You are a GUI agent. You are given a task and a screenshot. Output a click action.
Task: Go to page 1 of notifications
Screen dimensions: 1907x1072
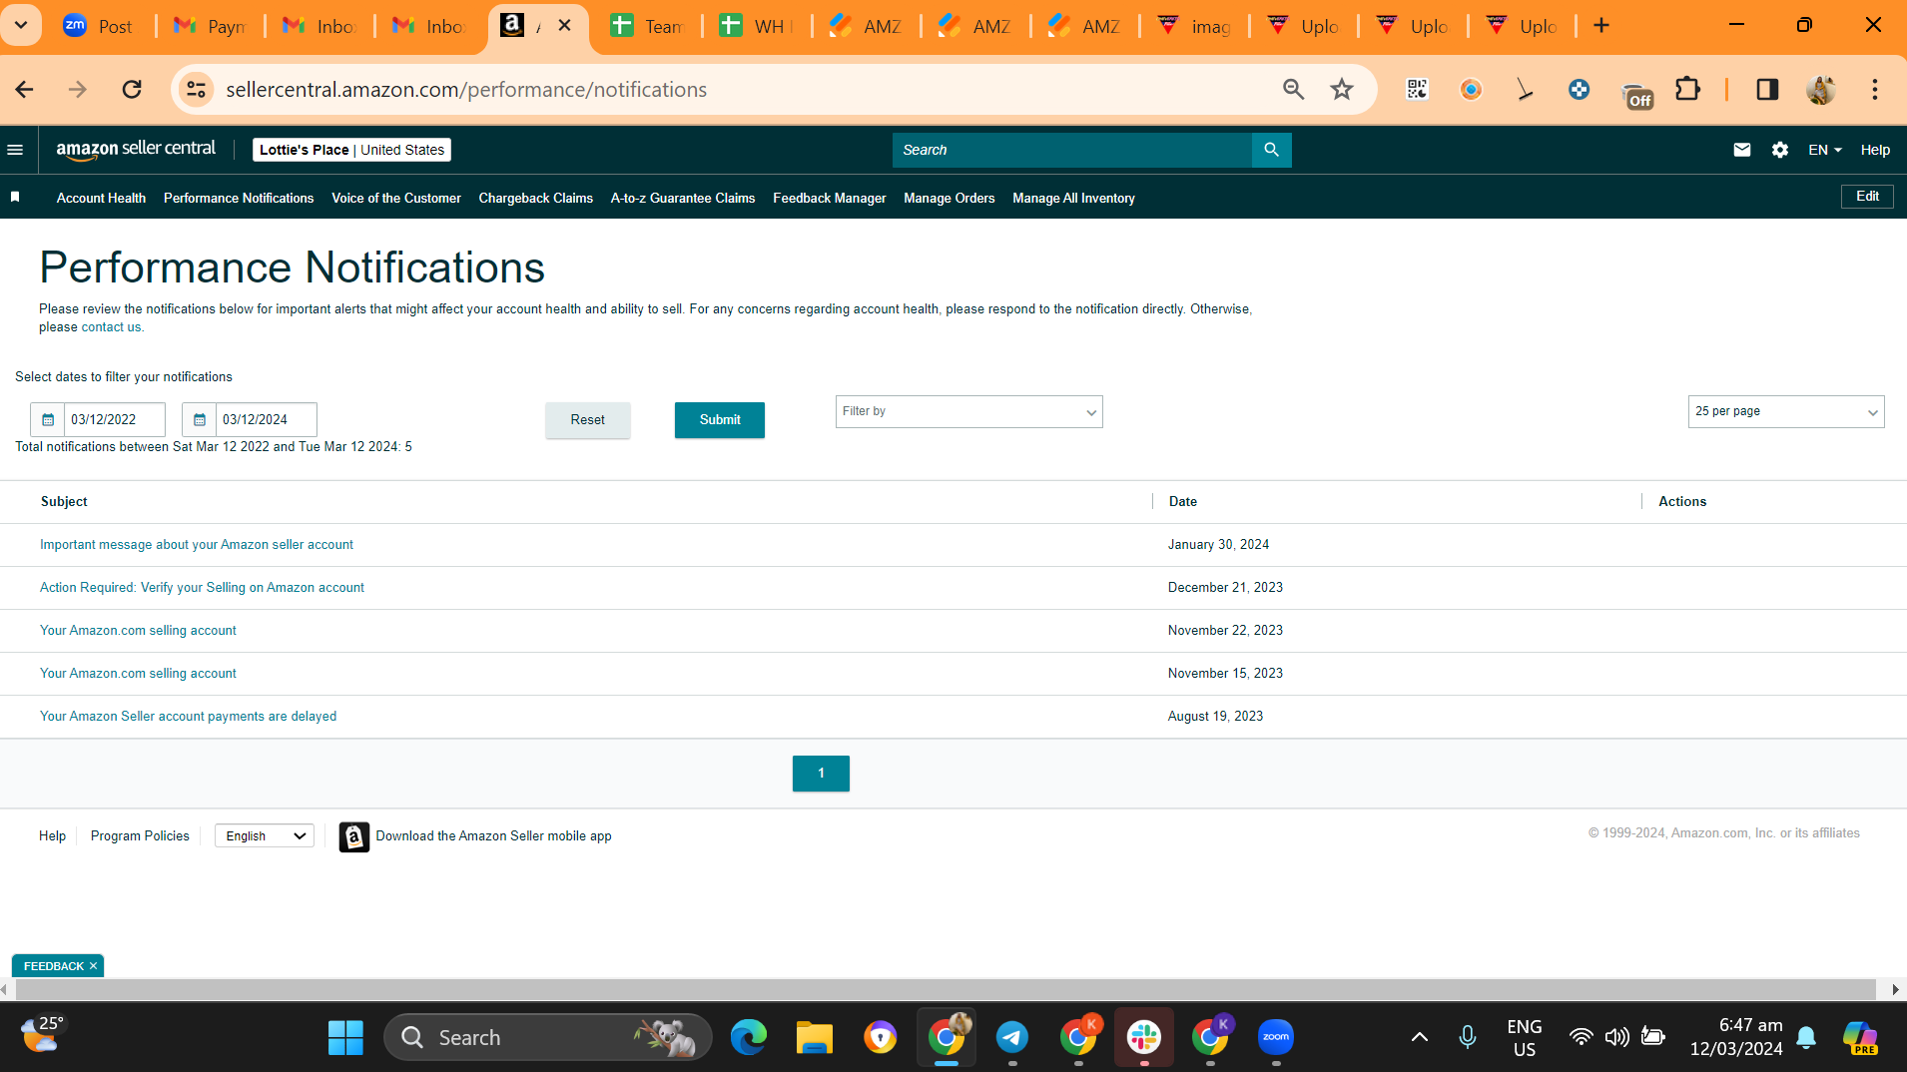pos(821,774)
